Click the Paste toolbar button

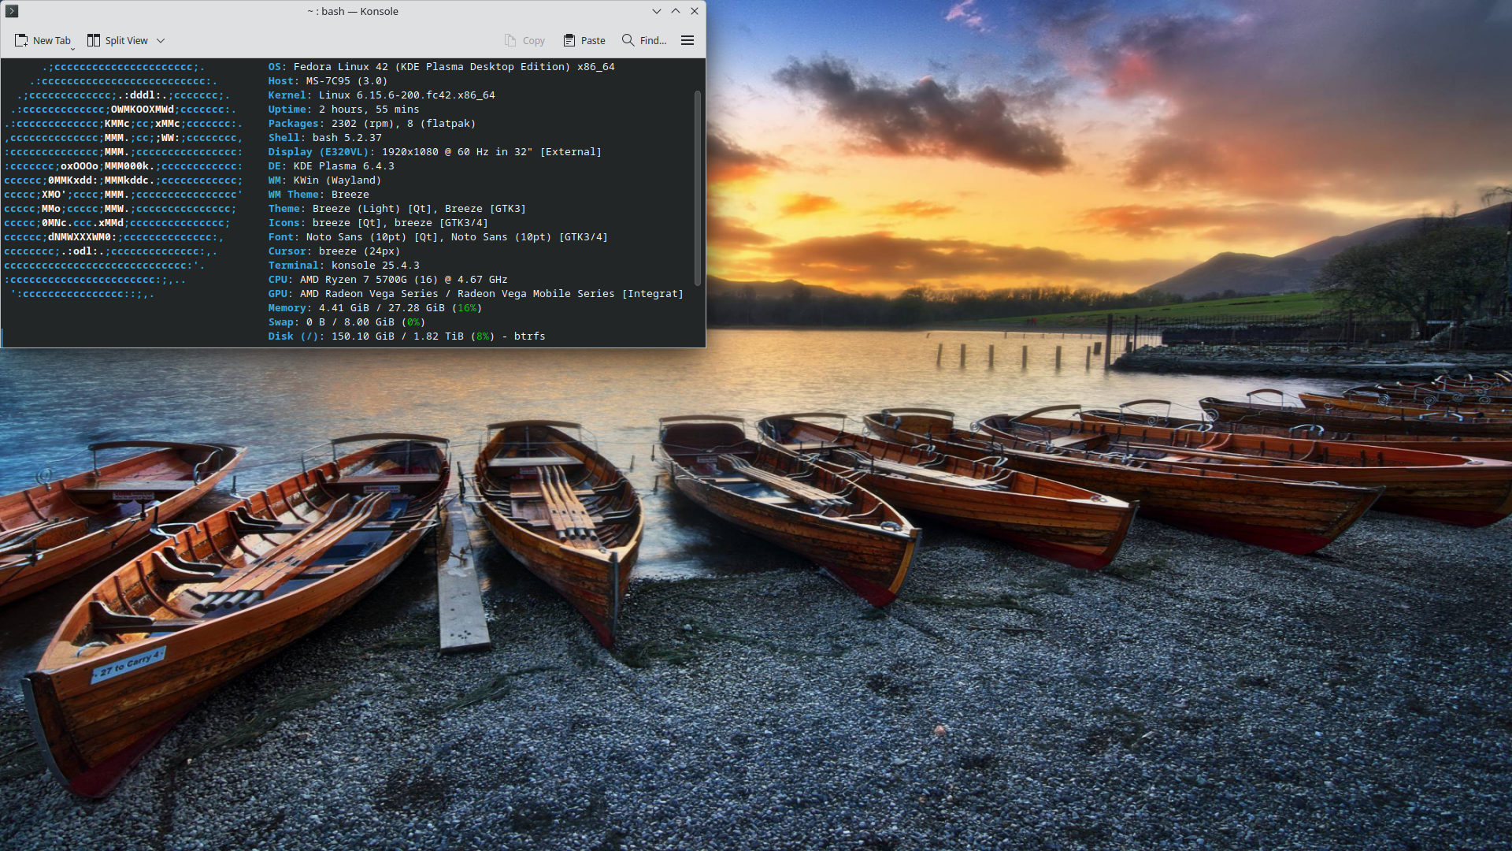click(x=584, y=40)
